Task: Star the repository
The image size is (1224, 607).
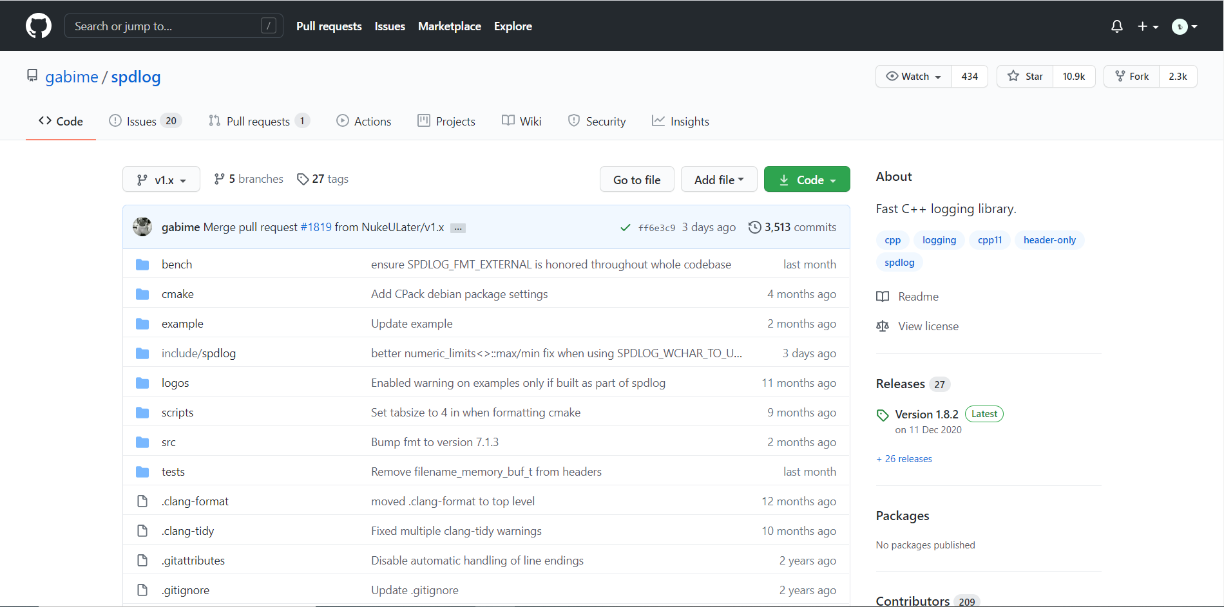Action: point(1025,76)
